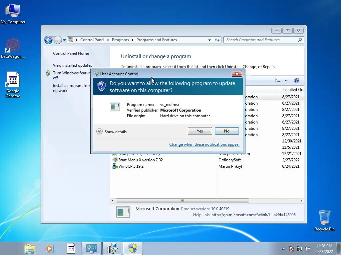Click the program icon in the details pane
Screen dimensions: 341x255
(123, 212)
